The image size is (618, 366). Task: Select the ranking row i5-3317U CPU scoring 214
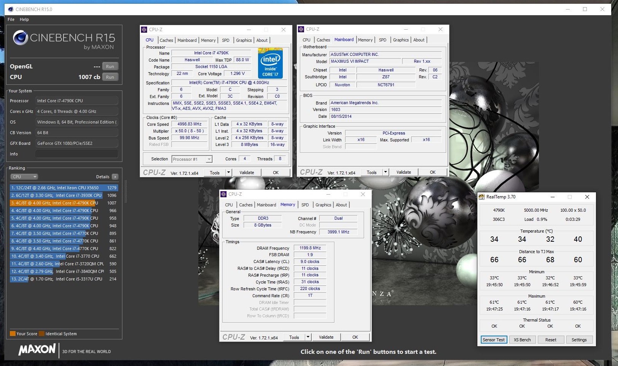(64, 279)
